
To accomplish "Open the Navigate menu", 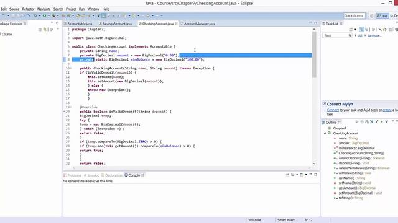I will tap(44, 9).
